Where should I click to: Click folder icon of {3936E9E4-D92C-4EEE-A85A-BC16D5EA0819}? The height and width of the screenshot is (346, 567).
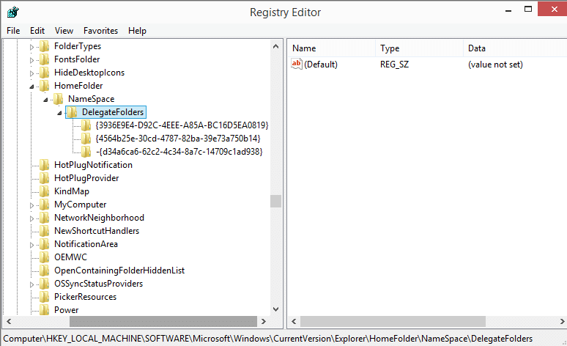86,125
